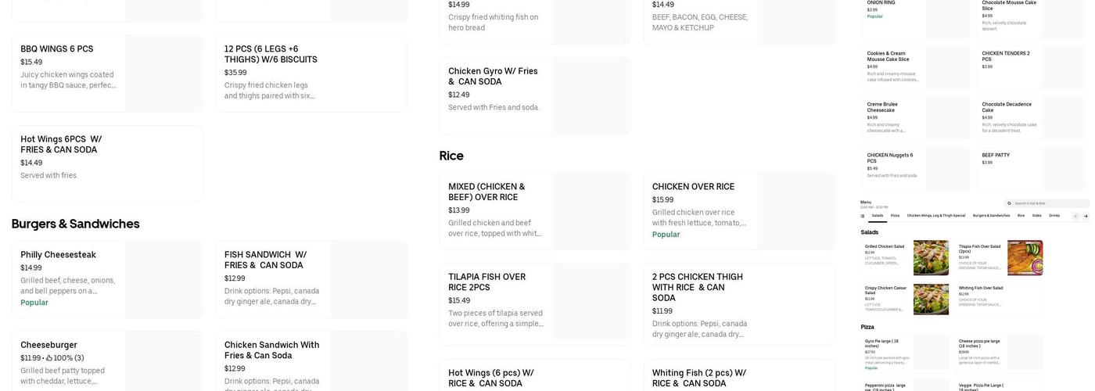This screenshot has width=1095, height=391.
Task: Click the left arrow category scroll button
Action: click(1075, 216)
